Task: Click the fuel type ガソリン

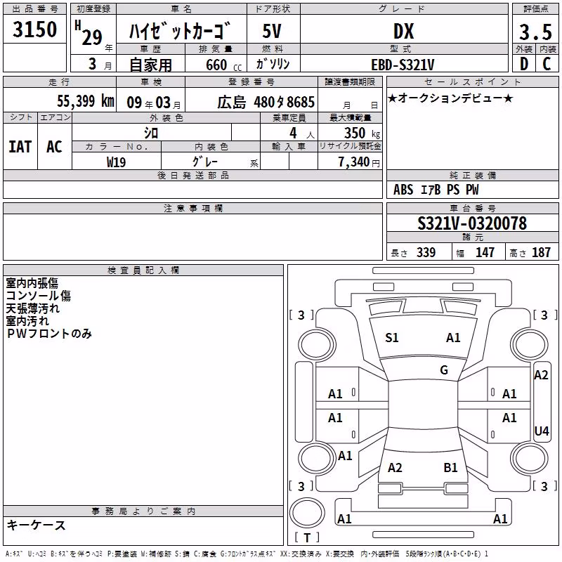Action: pyautogui.click(x=273, y=64)
